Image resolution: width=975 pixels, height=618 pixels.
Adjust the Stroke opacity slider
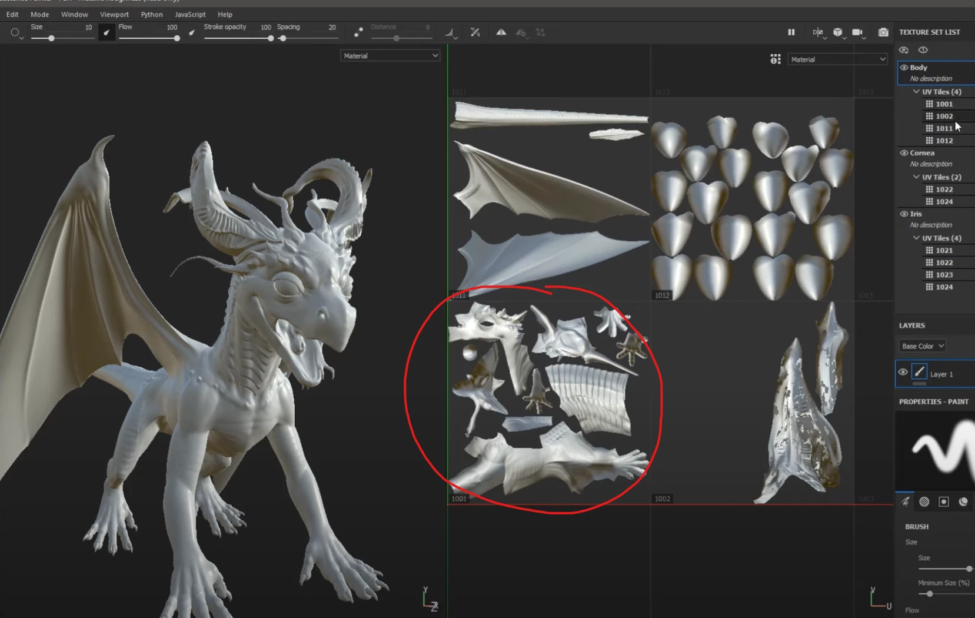pyautogui.click(x=238, y=38)
